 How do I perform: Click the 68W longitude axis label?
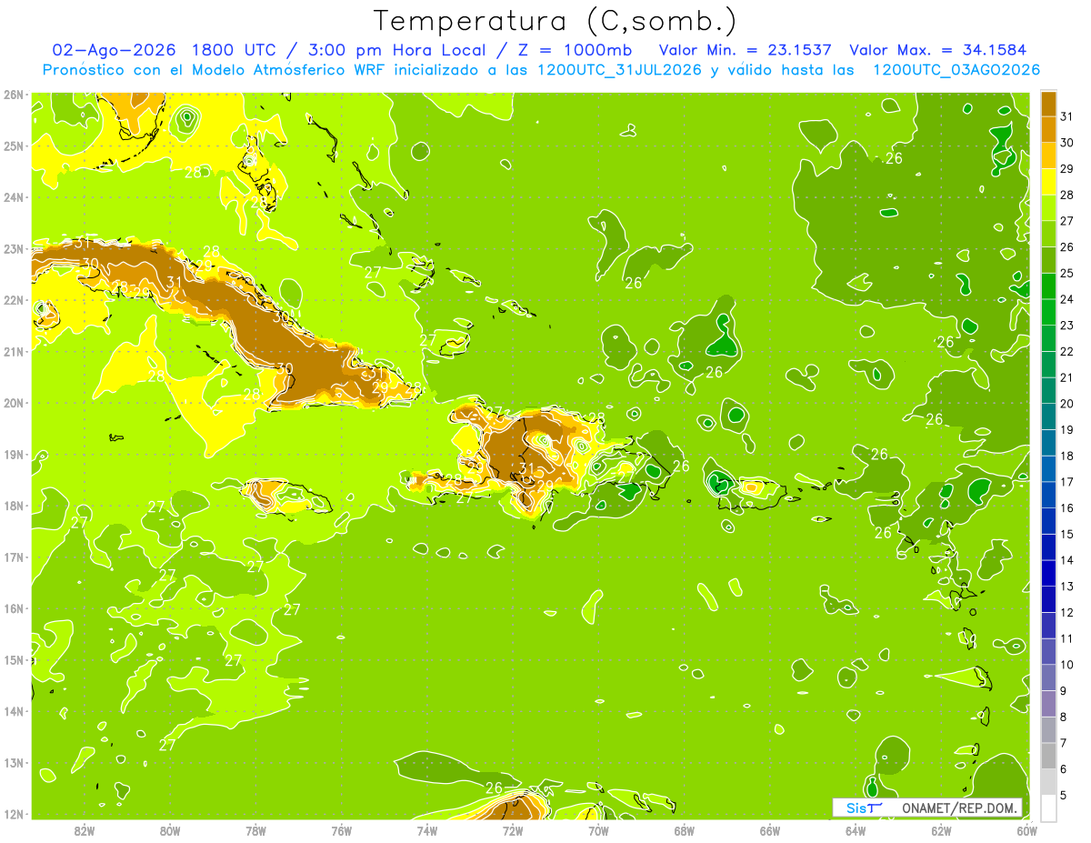[684, 831]
